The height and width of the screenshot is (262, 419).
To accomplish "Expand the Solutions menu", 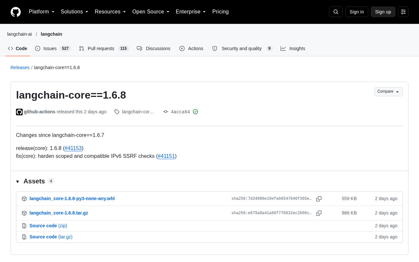I will coord(74,12).
